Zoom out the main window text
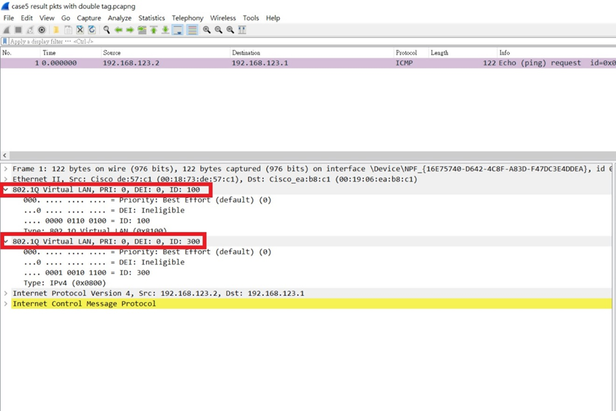This screenshot has height=411, width=616. pos(218,30)
